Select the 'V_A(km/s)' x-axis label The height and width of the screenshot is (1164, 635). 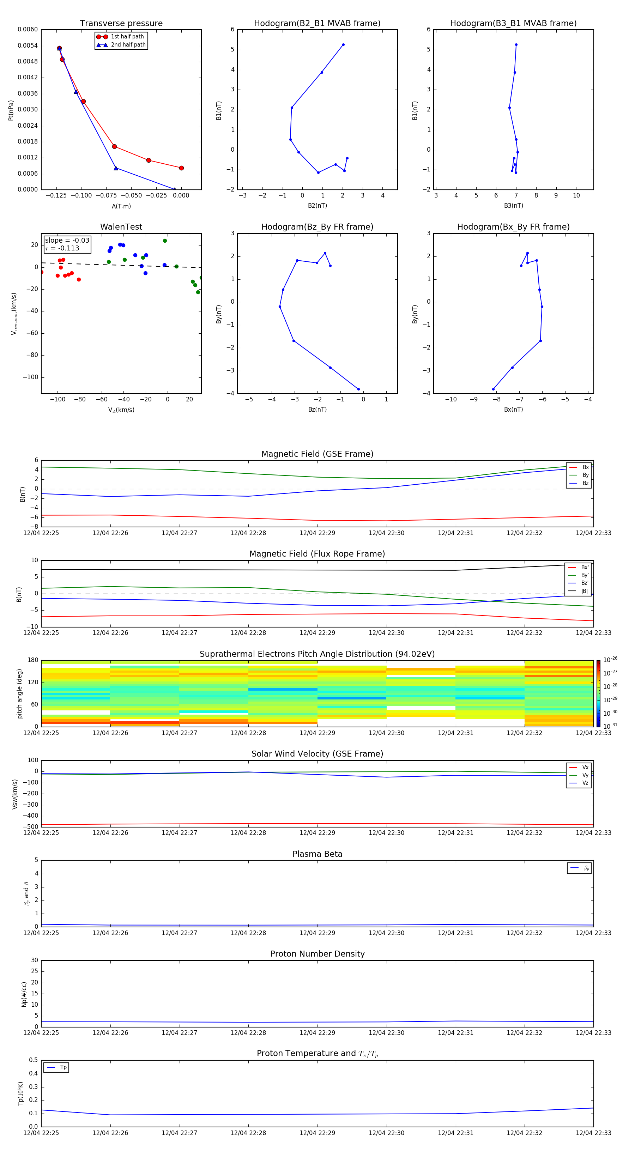click(x=121, y=410)
